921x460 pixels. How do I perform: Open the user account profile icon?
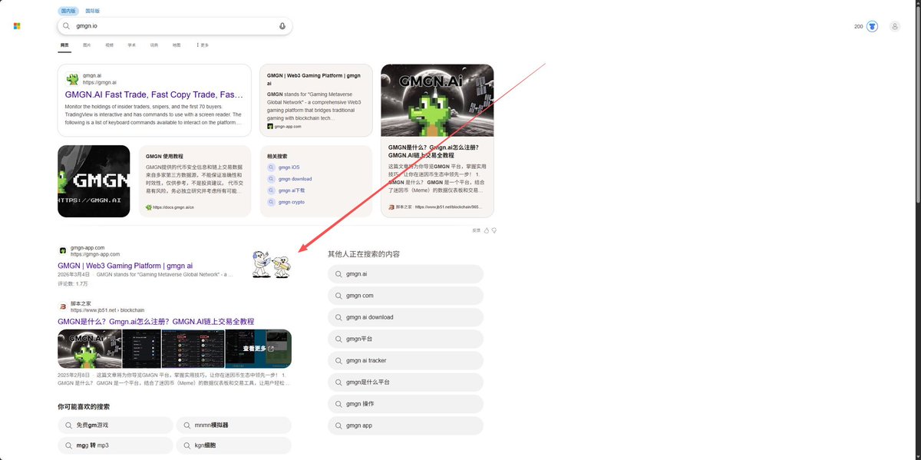point(895,26)
